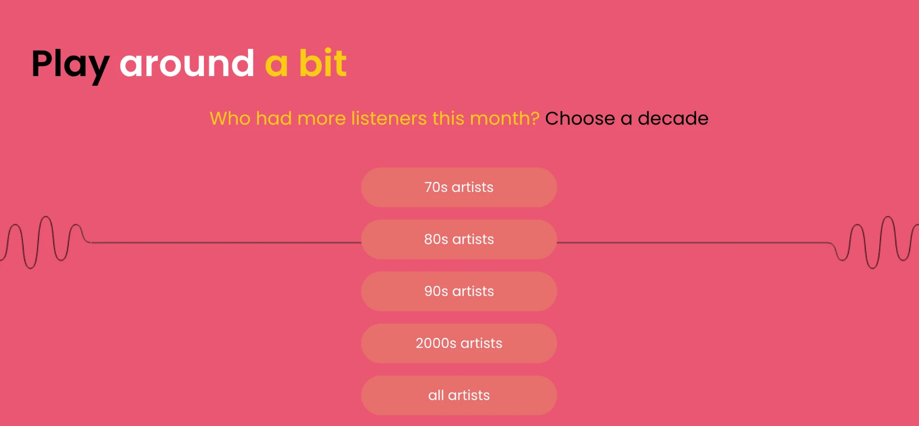Click the '70s' text in first button

point(436,187)
